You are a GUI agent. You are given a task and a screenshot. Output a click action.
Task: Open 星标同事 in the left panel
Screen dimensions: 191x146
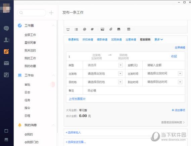click(x=30, y=43)
